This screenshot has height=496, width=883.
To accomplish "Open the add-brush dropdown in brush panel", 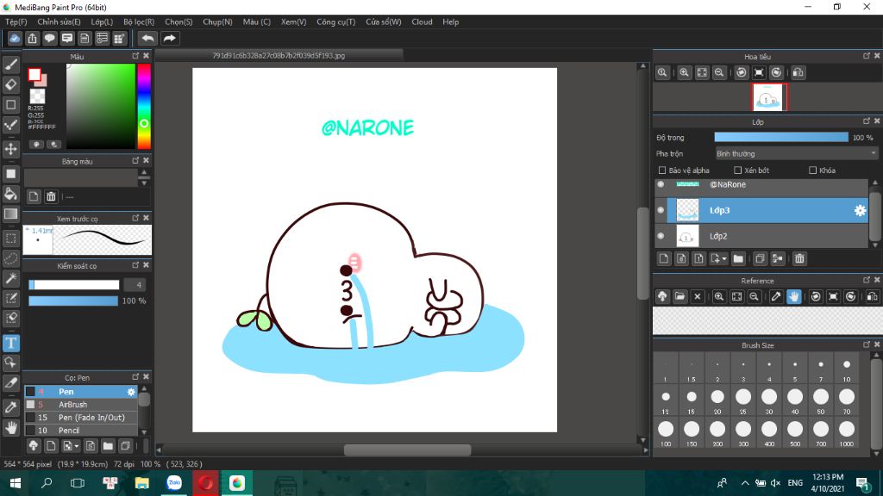I will click(x=77, y=447).
